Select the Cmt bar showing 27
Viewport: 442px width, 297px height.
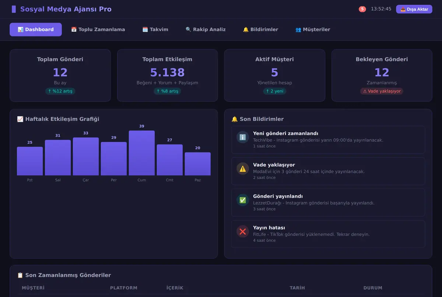pyautogui.click(x=170, y=160)
